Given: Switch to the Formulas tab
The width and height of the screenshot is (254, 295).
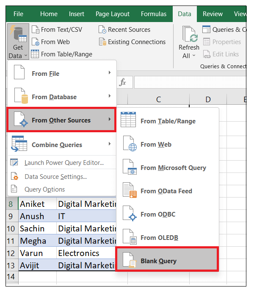Looking at the screenshot, I should (154, 14).
